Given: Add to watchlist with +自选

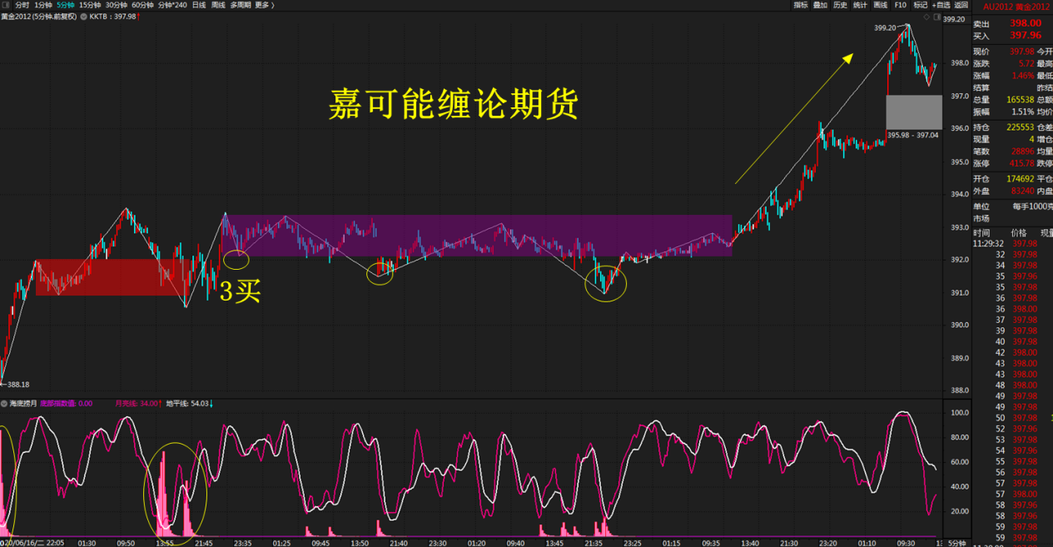Looking at the screenshot, I should (941, 5).
